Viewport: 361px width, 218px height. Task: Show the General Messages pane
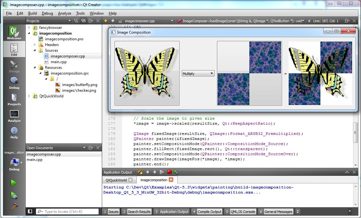click(x=276, y=212)
